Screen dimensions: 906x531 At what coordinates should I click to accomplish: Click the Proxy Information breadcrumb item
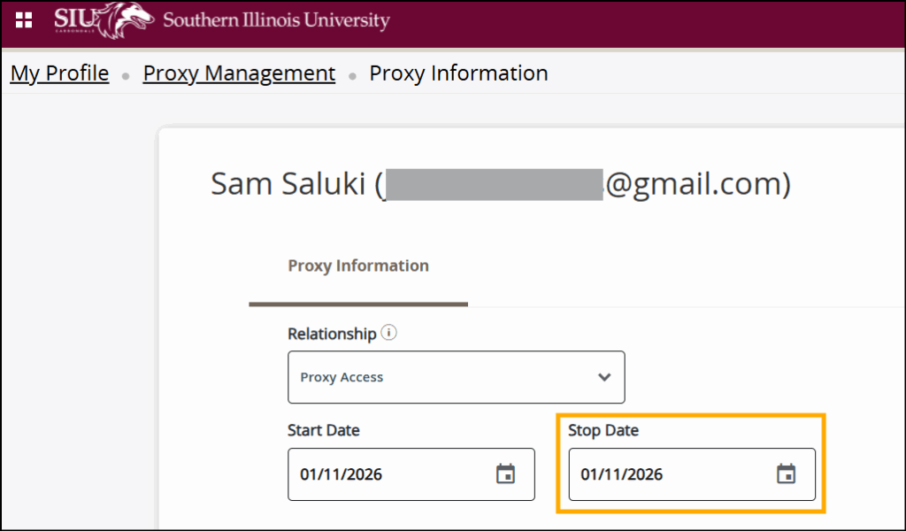coord(458,73)
